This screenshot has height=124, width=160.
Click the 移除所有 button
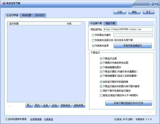point(79,105)
